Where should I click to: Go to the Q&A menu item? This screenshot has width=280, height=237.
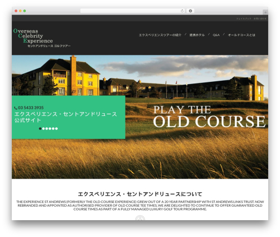216,35
